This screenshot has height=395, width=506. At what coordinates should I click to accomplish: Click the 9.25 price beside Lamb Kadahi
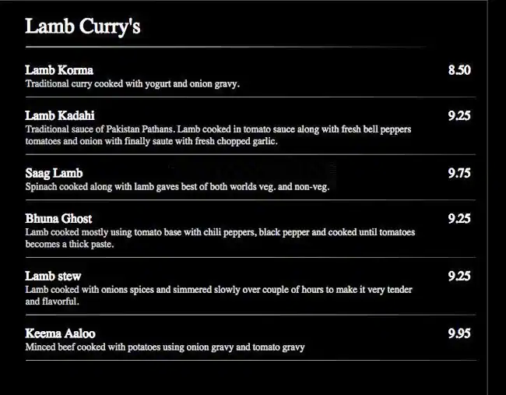[459, 116]
